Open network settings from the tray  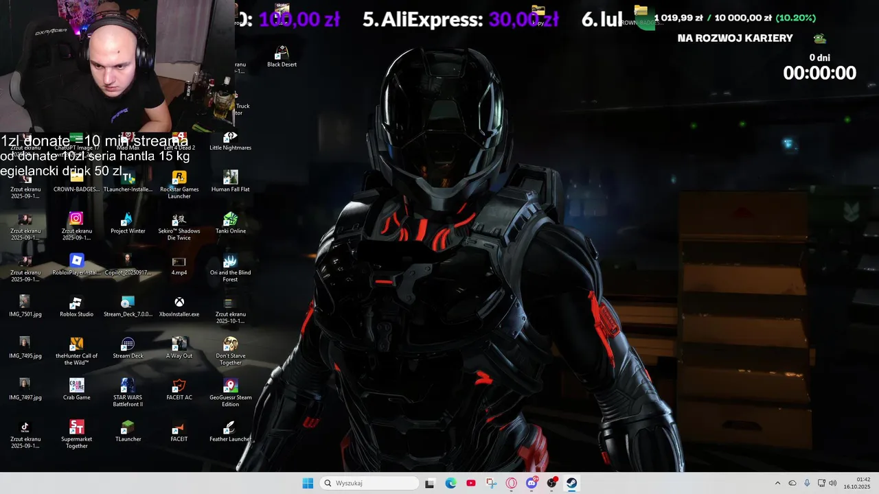coord(821,483)
